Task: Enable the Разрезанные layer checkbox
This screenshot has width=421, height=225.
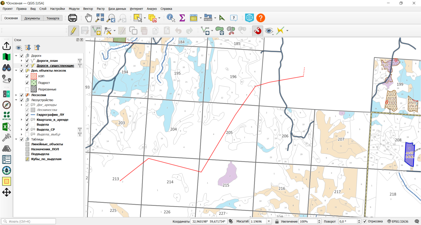Action: pyautogui.click(x=27, y=89)
